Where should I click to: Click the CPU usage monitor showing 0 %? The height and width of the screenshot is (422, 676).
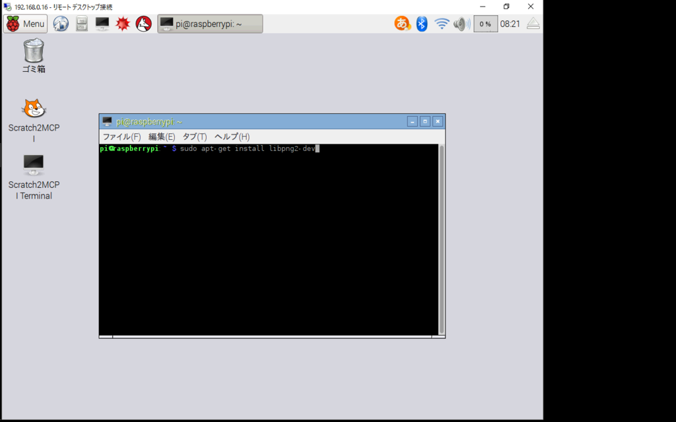(485, 24)
